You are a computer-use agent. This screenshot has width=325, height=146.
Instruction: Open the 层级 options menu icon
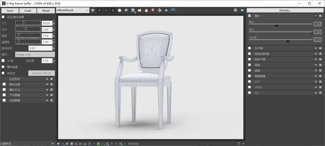[x=320, y=65]
